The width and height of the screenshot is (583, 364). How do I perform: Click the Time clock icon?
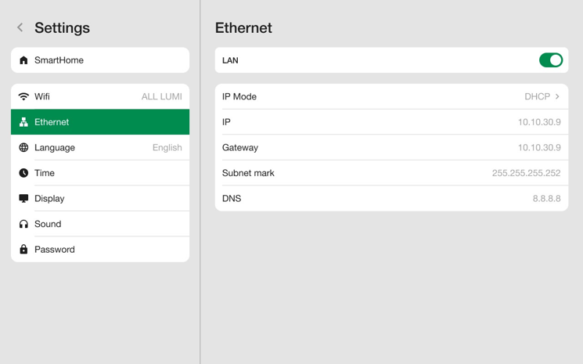tap(23, 173)
